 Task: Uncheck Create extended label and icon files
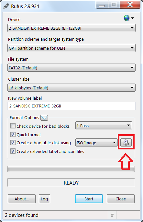[x=13, y=151]
